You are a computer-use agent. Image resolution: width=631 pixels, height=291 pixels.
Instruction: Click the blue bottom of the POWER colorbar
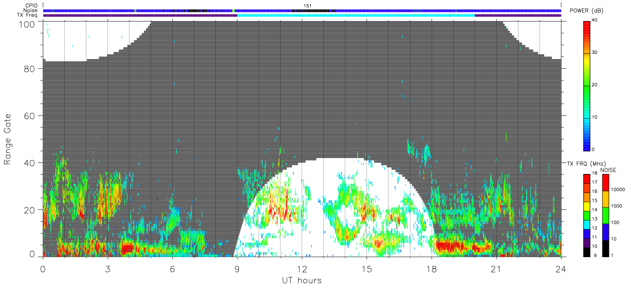coord(587,144)
